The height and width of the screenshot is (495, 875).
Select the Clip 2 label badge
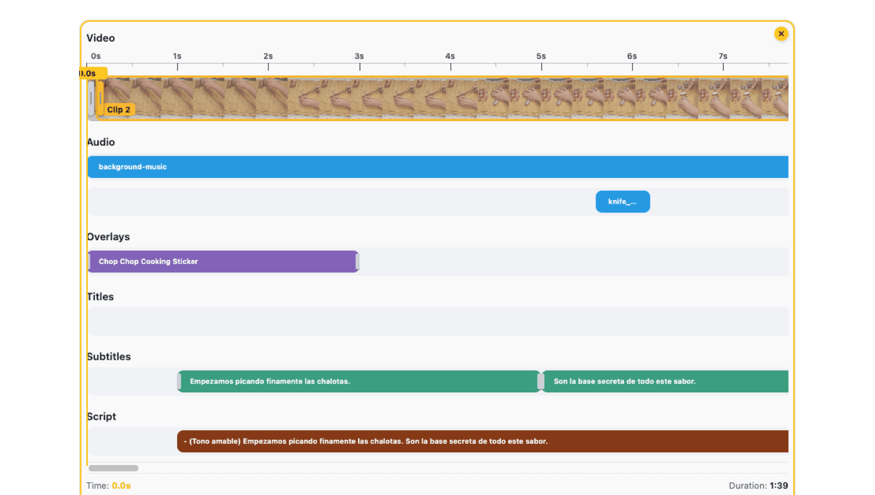coord(119,109)
